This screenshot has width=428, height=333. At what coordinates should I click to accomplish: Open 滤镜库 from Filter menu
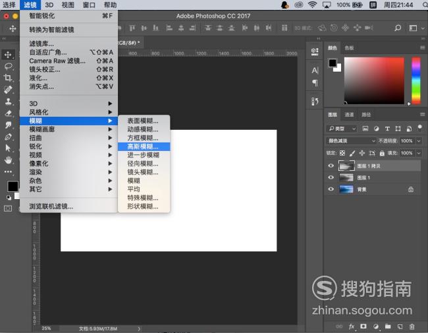pos(68,44)
